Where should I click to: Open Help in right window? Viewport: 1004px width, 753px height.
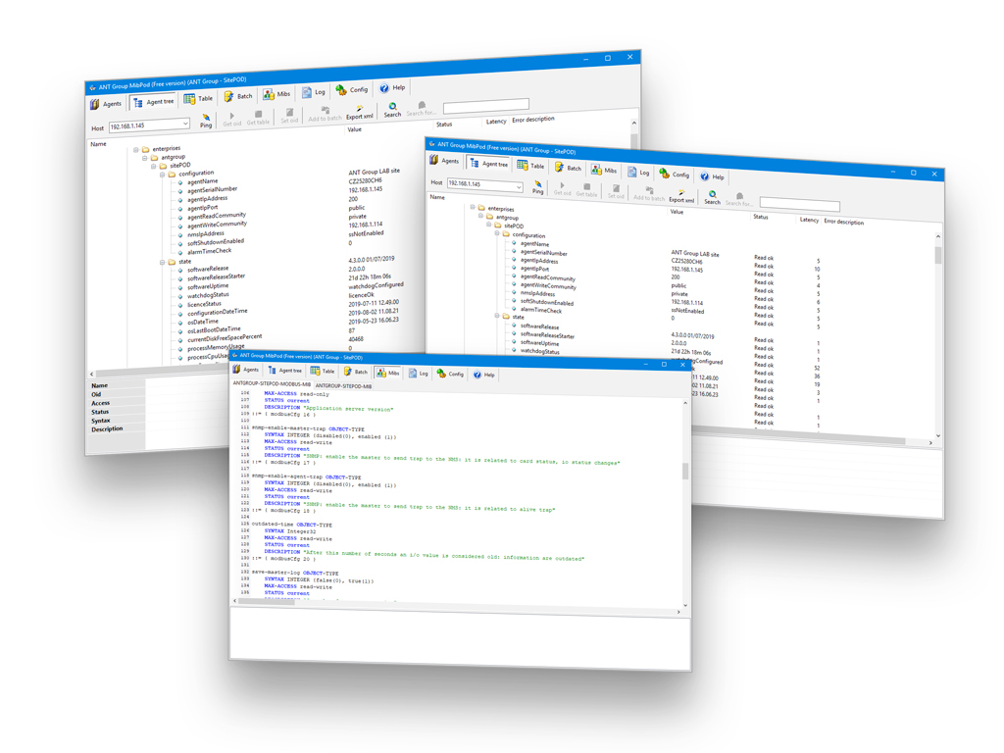712,176
